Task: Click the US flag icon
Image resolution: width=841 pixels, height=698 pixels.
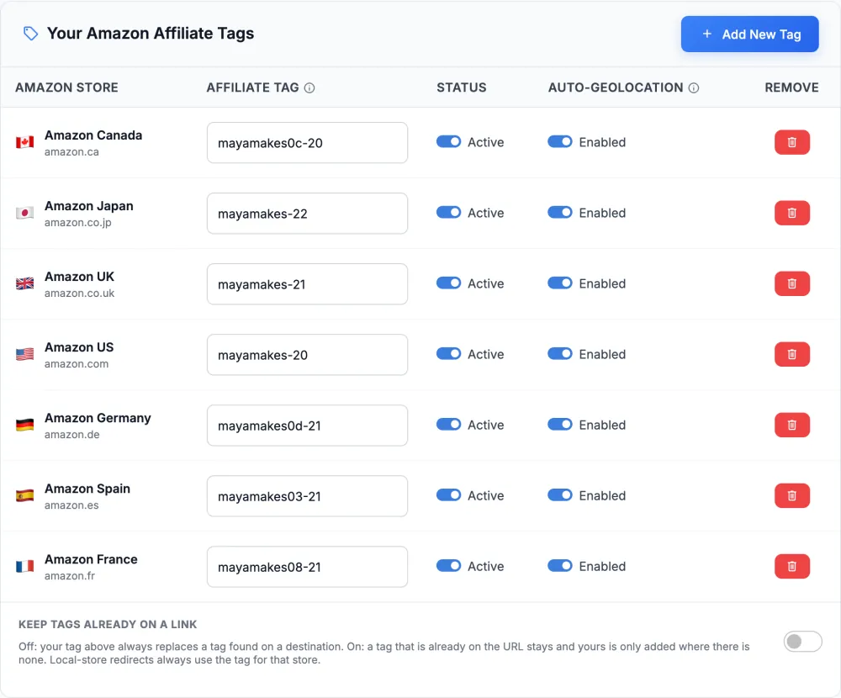Action: tap(24, 355)
